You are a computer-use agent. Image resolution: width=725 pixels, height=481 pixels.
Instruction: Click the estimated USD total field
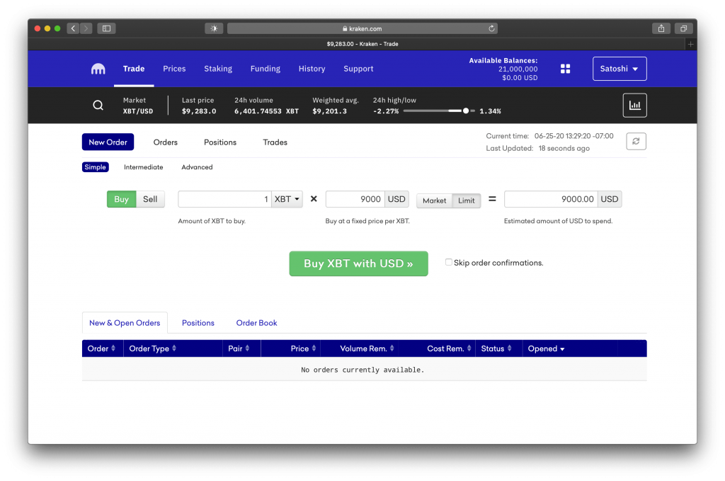coord(551,199)
